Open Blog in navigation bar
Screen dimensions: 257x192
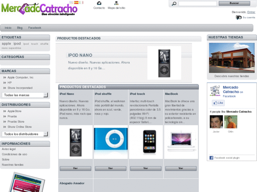click(x=20, y=28)
